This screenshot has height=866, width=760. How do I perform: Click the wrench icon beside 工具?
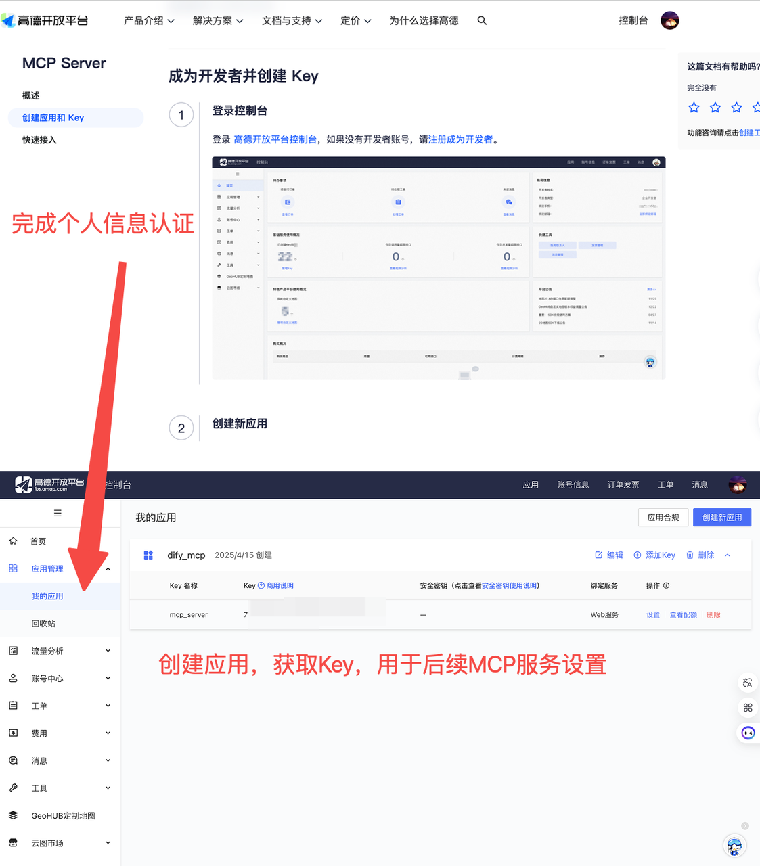(x=13, y=788)
